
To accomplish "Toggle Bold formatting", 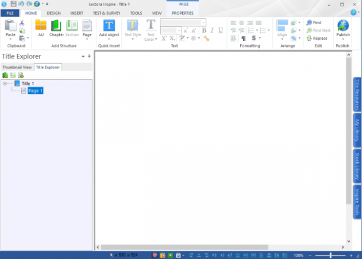I will click(x=204, y=30).
